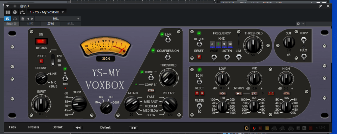Image resolution: width=337 pixels, height=134 pixels.
Task: Expand the triangle menu left of 音轨 1
Action: pyautogui.click(x=8, y=6)
